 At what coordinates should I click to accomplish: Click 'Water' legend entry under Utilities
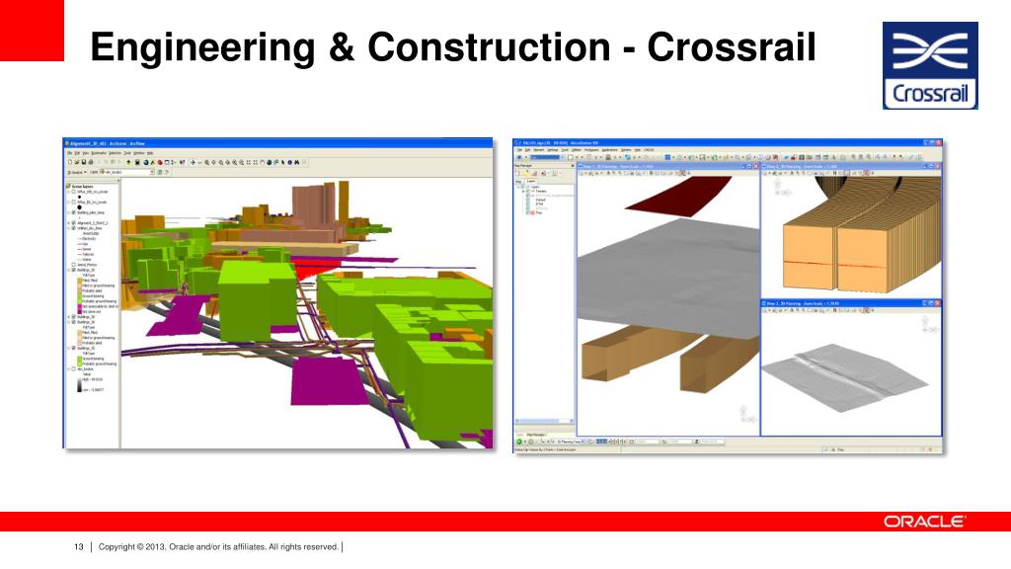[x=85, y=260]
